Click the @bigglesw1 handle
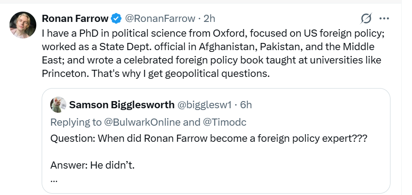This screenshot has height=195, width=412. pyautogui.click(x=204, y=105)
